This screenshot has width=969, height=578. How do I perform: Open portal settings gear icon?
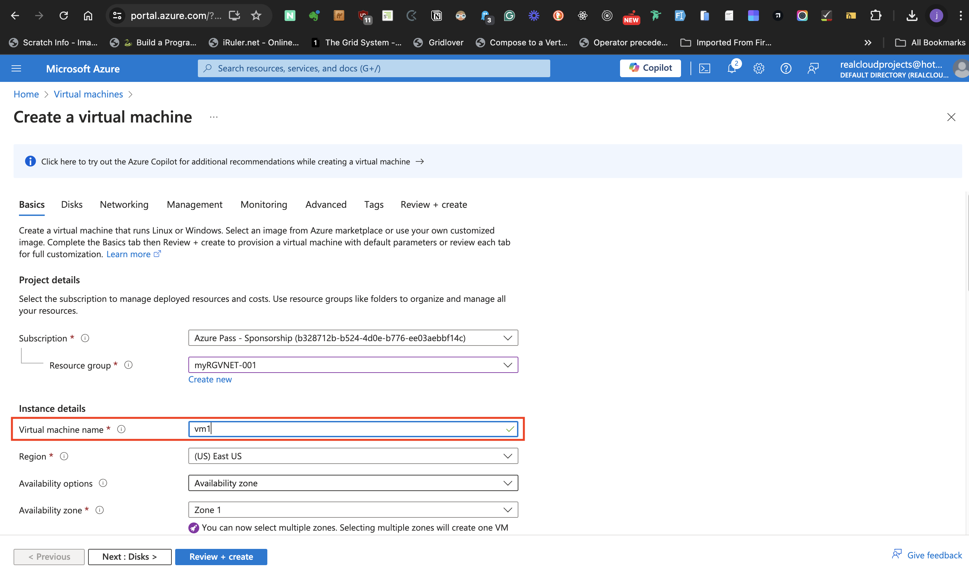759,69
